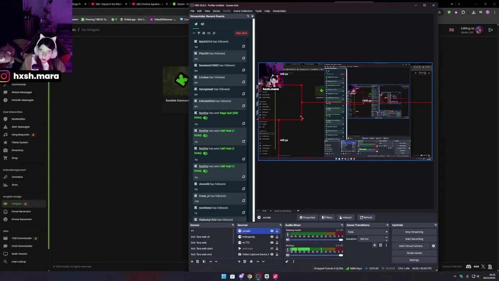Viewport: 499px width, 281px height.
Task: Click Start Recording in Controls
Action: [x=414, y=239]
